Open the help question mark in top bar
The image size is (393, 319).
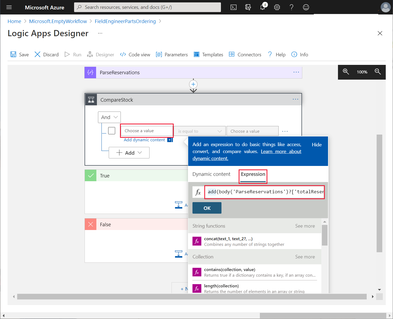292,7
